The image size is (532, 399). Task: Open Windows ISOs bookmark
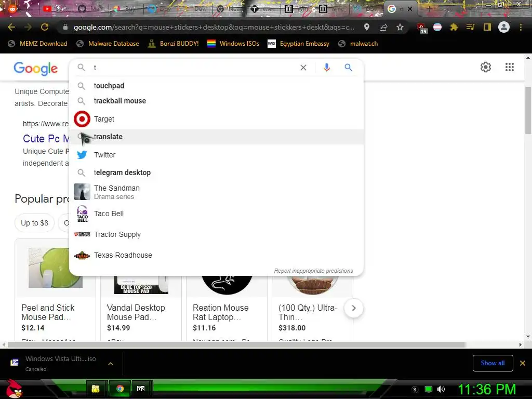coord(233,44)
